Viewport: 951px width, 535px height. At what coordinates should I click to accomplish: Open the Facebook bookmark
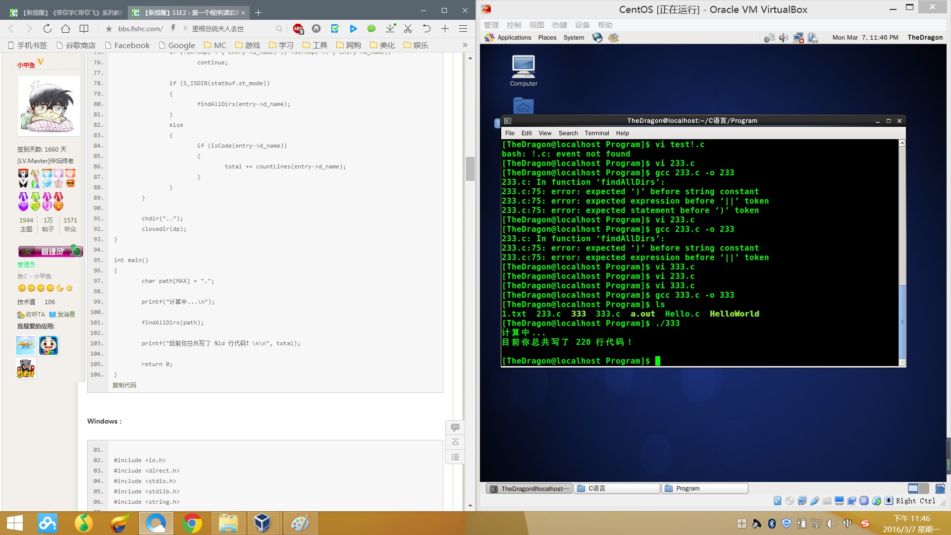(x=127, y=45)
